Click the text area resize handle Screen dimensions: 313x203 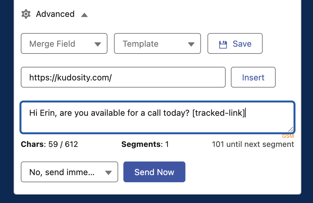[290, 129]
